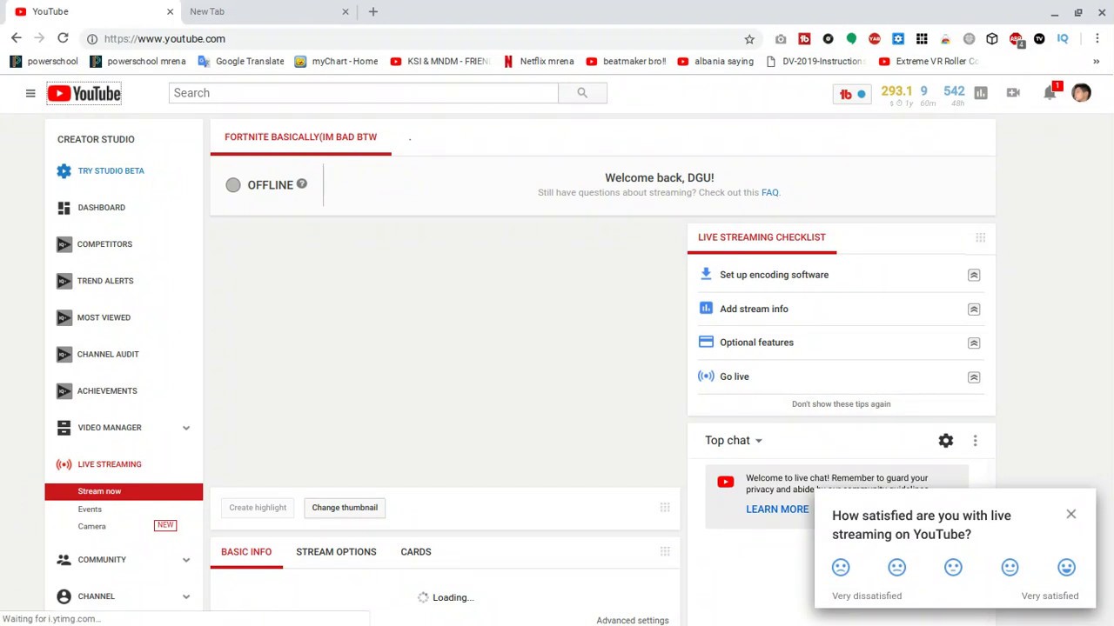Click Don't show these tips again
1114x626 pixels.
click(x=841, y=404)
